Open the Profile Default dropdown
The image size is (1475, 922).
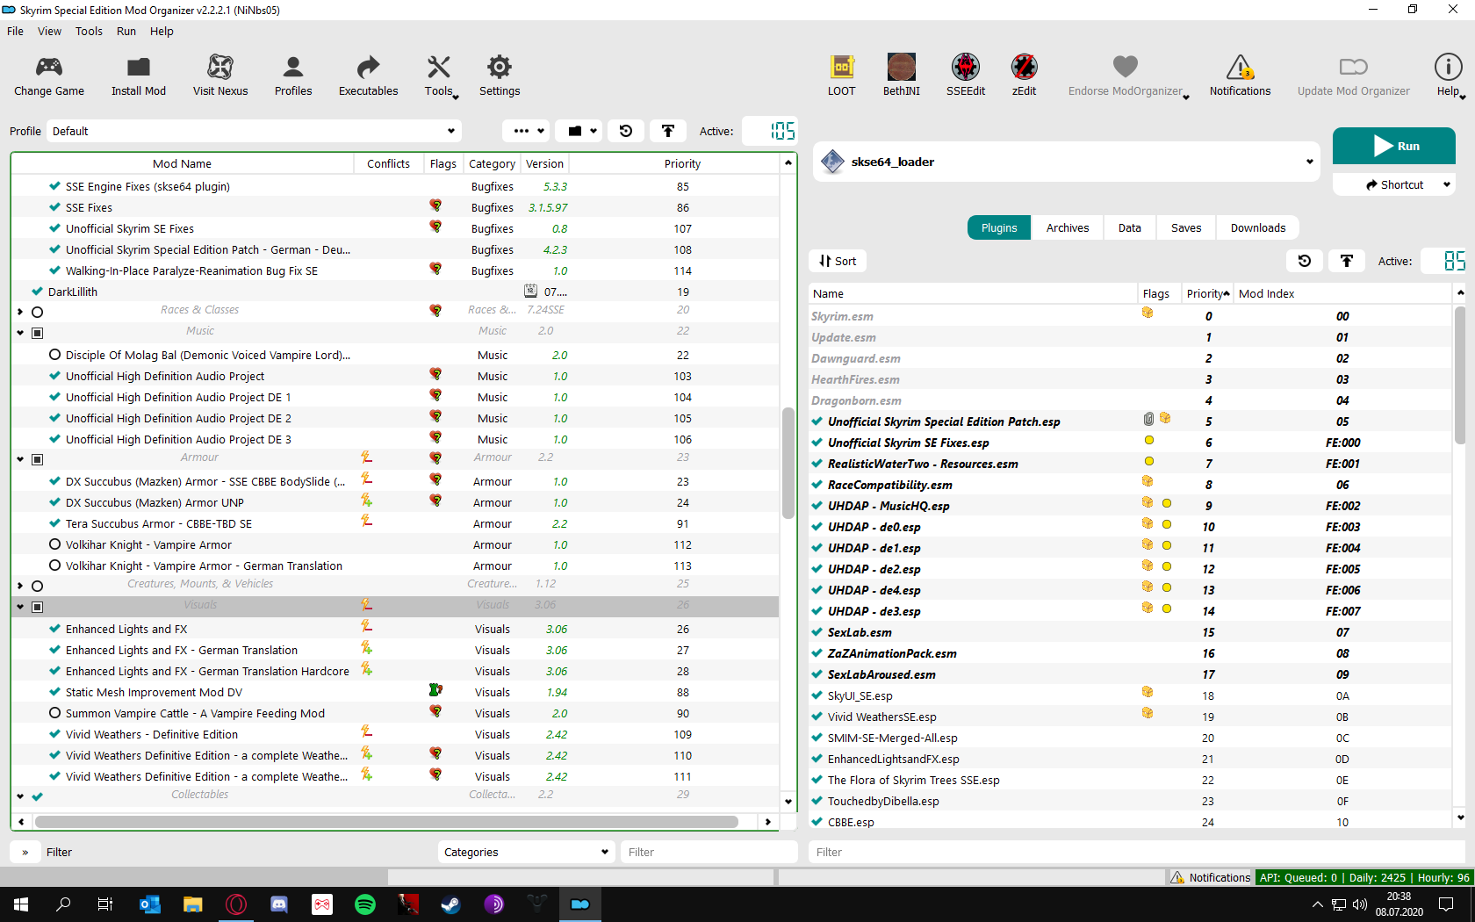[x=254, y=131]
